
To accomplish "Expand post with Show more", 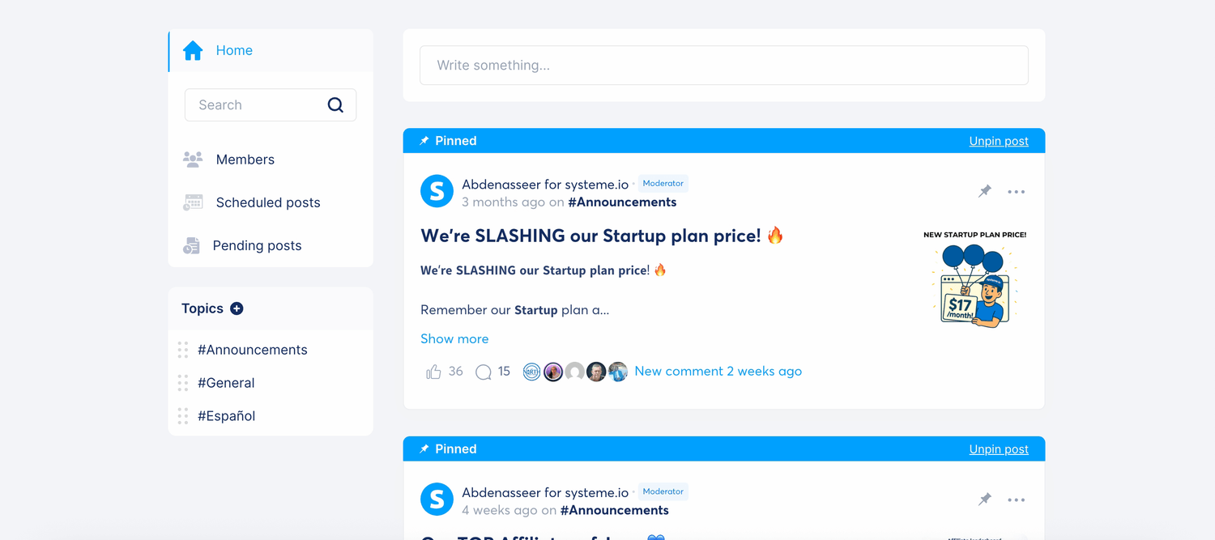I will 454,338.
